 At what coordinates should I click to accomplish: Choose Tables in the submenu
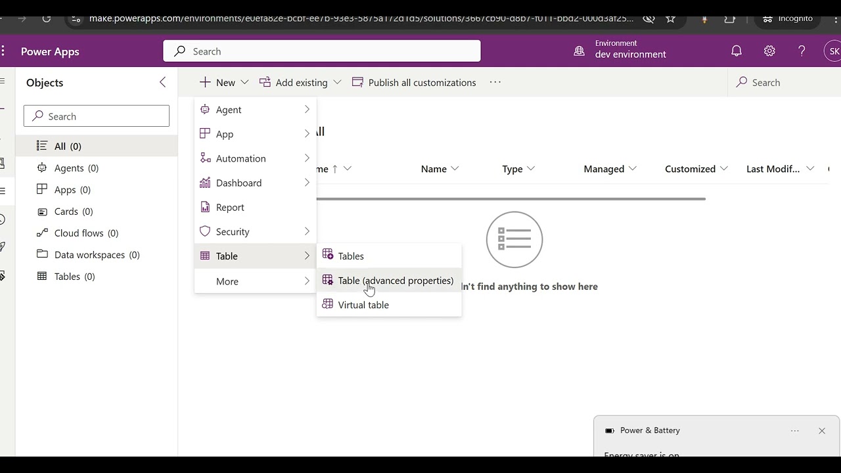pos(389,256)
